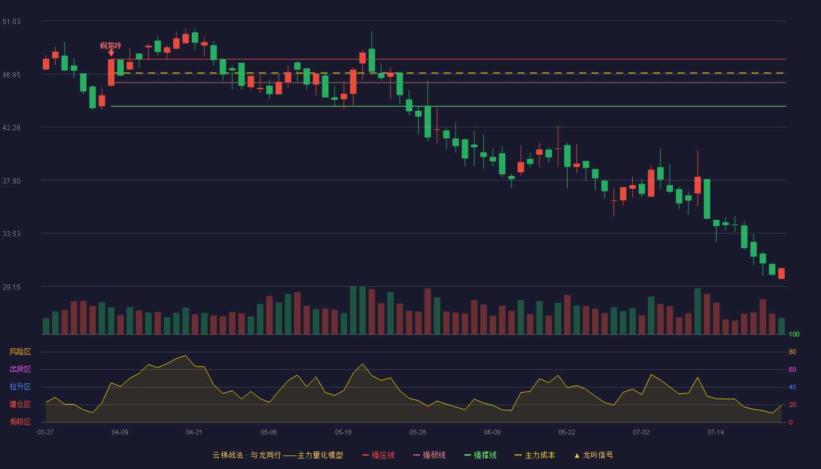The image size is (821, 469).
Task: Select the 出货区 zone label
Action: pos(20,369)
